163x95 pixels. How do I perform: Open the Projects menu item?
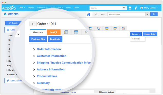[x=31, y=8]
